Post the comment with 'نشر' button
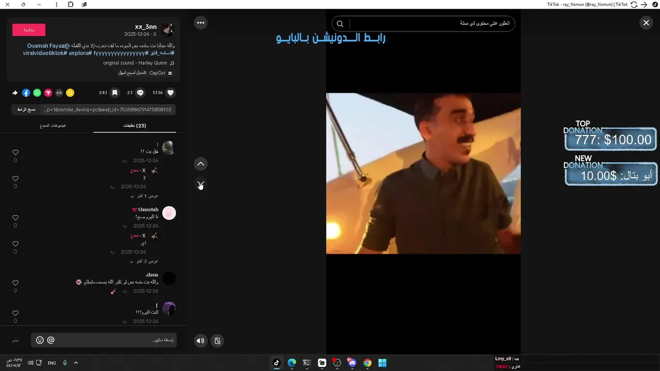This screenshot has height=371, width=660. 15,340
